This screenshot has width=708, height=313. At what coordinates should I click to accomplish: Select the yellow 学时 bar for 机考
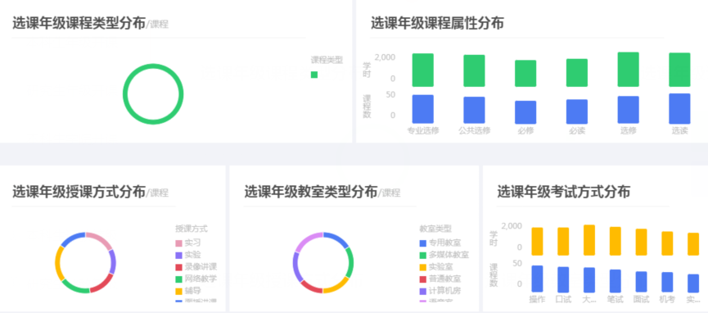pos(667,243)
